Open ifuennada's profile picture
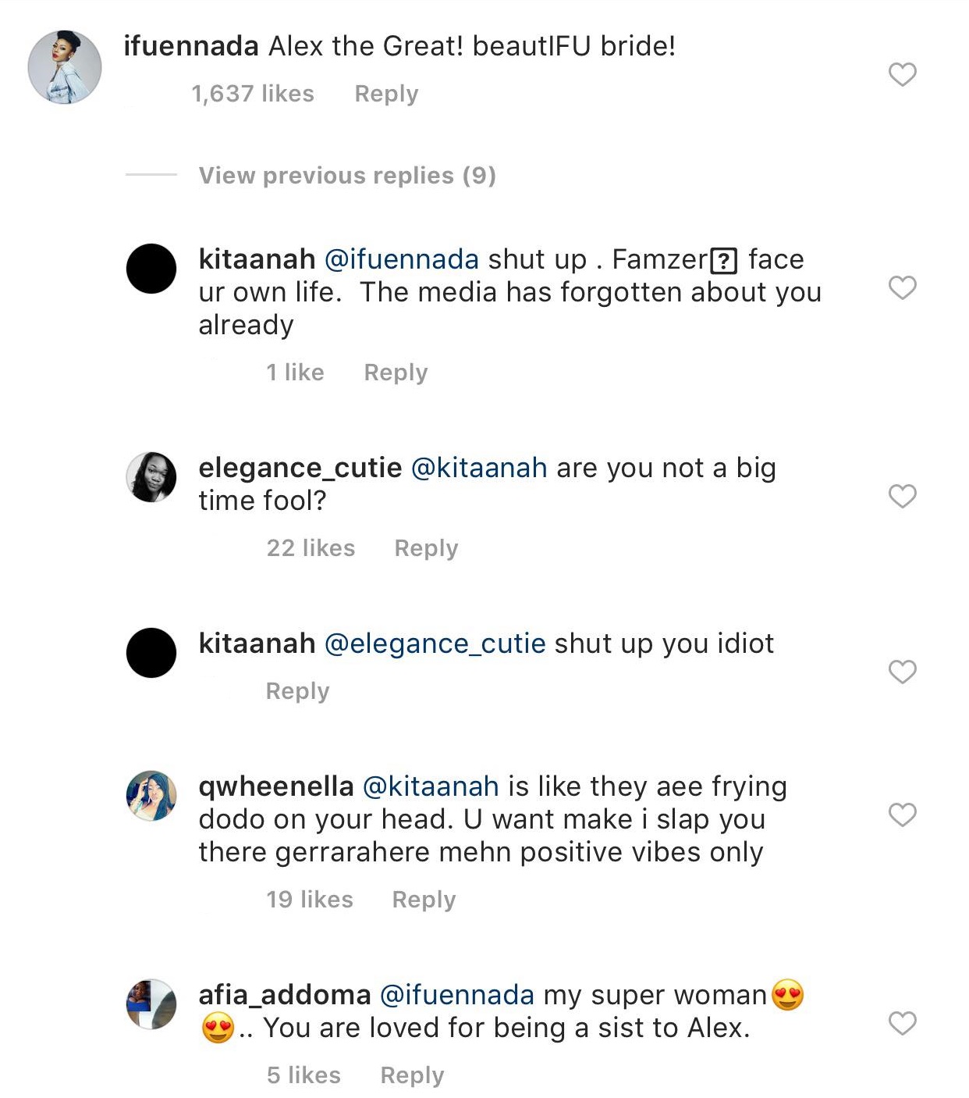This screenshot has width=969, height=1098. pos(65,67)
